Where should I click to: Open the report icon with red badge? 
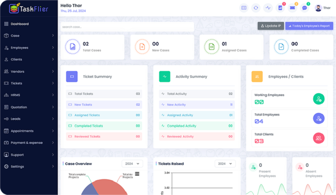280,8
